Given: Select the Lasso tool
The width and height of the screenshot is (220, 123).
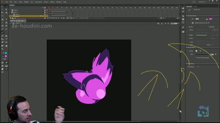Looking at the screenshot, I should (2, 16).
